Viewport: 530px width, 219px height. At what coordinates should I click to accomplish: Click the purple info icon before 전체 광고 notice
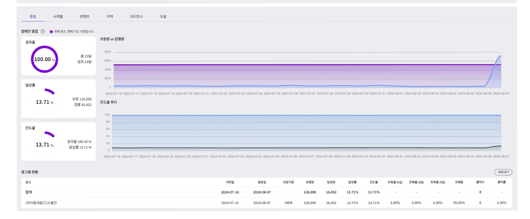click(51, 31)
